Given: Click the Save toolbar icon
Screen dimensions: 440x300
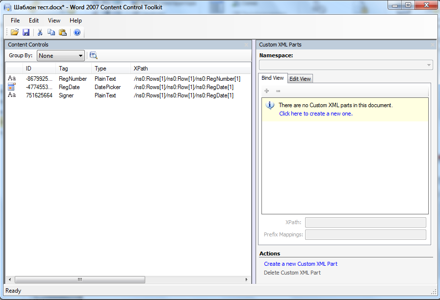Looking at the screenshot, I should pos(26,32).
